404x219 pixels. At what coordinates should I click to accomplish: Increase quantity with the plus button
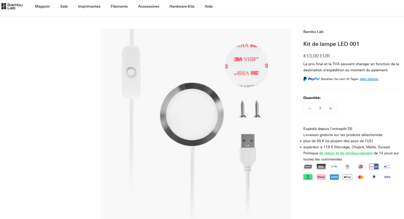(x=330, y=108)
